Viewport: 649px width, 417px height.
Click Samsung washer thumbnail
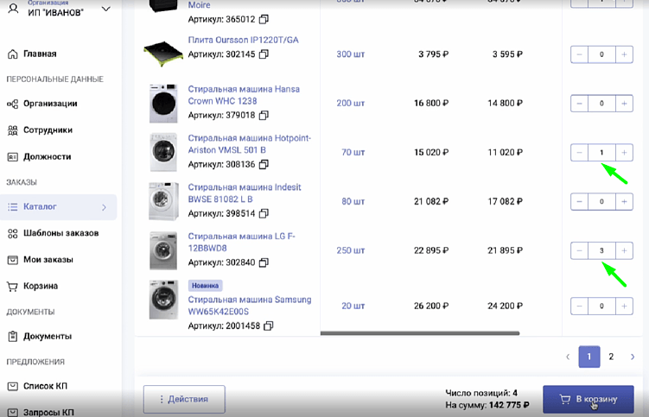pos(163,300)
